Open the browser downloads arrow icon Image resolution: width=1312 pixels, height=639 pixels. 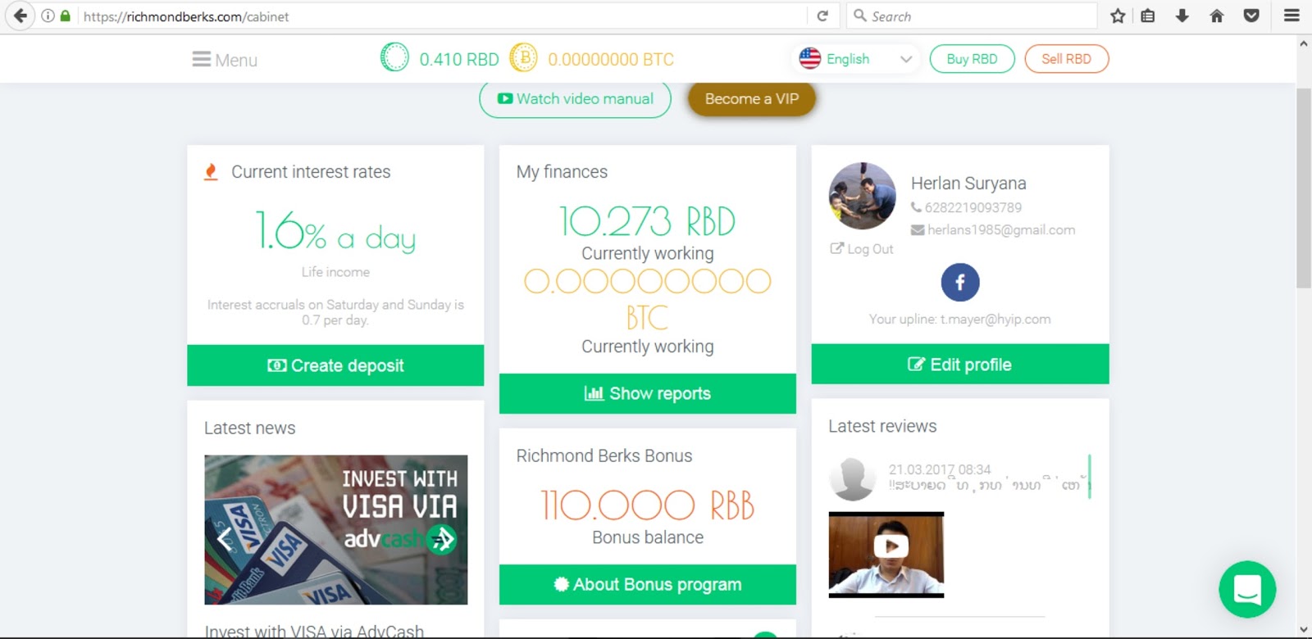pos(1182,16)
